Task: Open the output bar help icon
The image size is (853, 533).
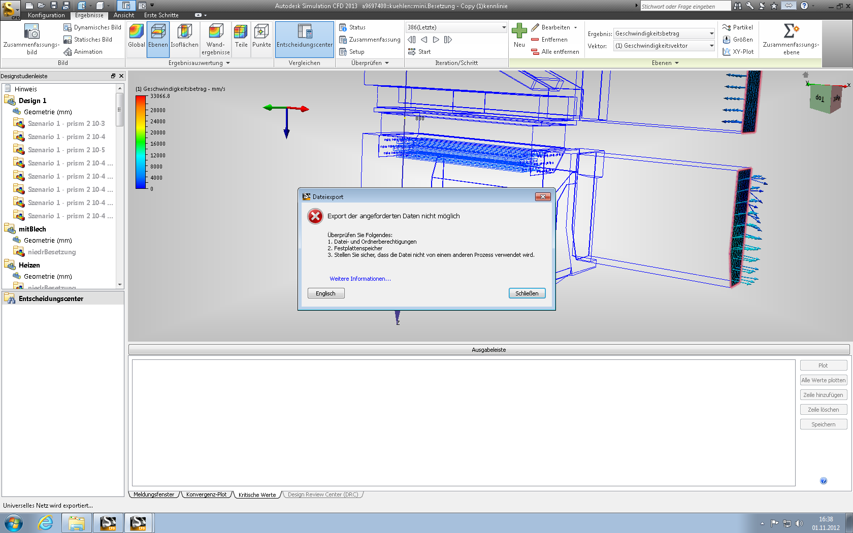Action: click(x=824, y=481)
